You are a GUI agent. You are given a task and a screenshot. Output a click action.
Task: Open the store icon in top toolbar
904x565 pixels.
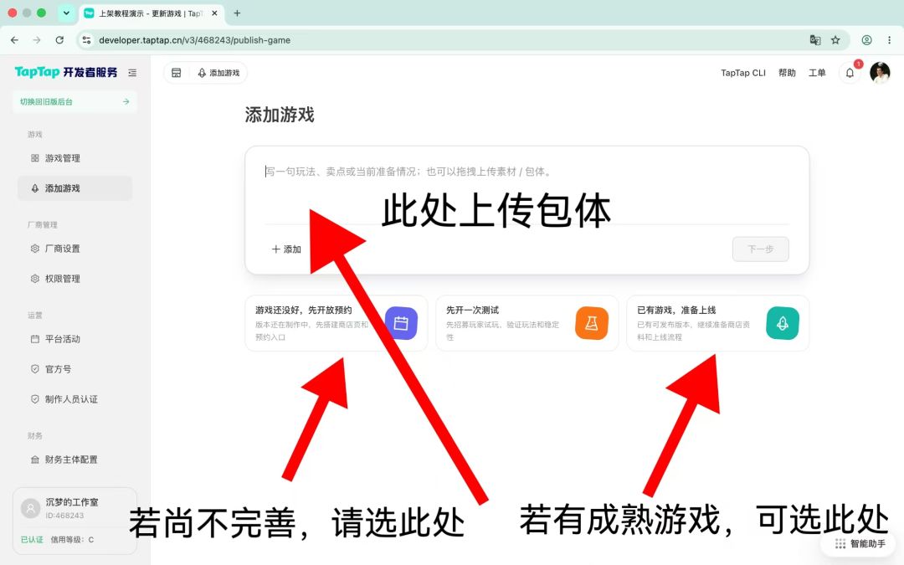(x=177, y=73)
